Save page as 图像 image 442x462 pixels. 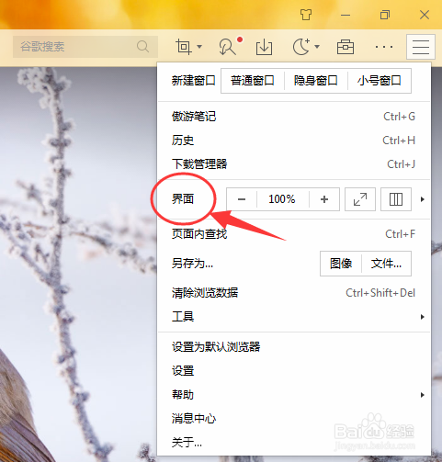coord(341,264)
